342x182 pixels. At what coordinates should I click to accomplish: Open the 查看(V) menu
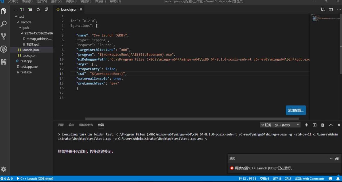(56, 1)
